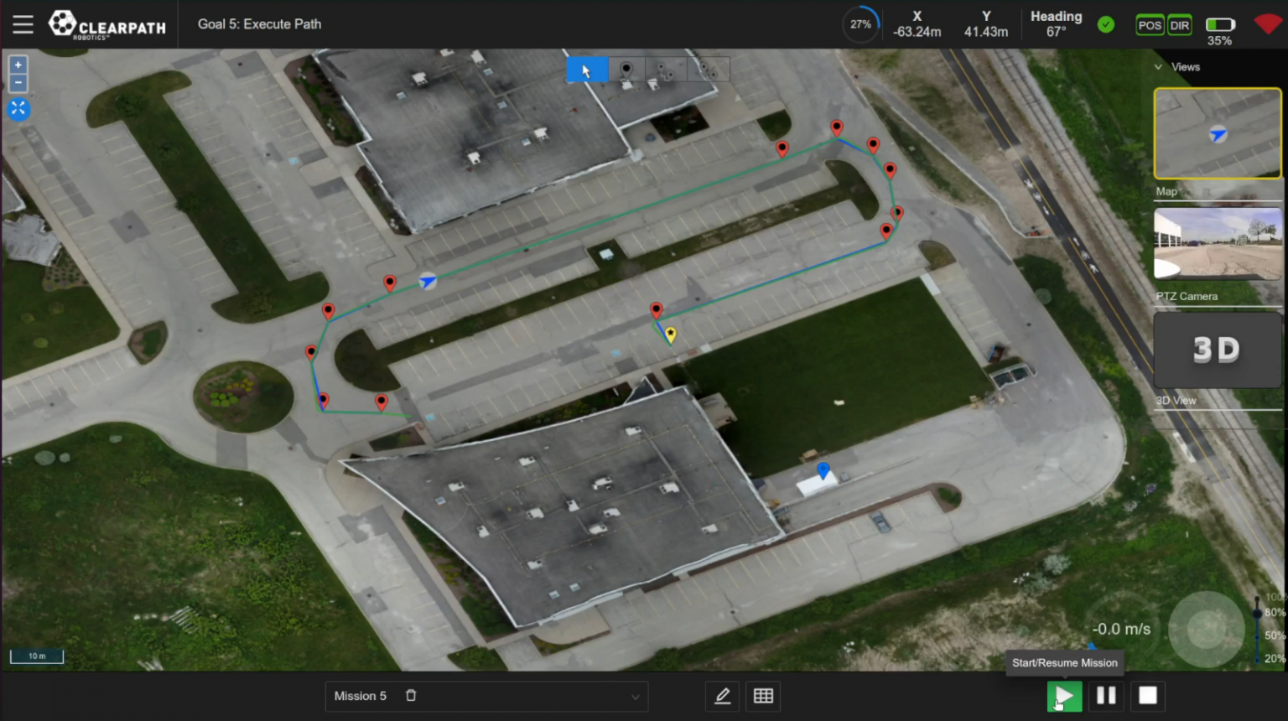Open the mission edit pencil tool
The width and height of the screenshot is (1288, 721).
click(x=722, y=696)
